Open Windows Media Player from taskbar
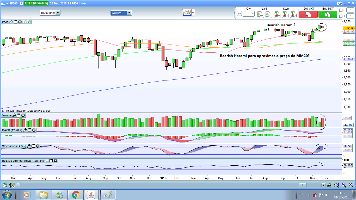 click(27, 195)
